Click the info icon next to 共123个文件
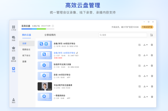Viewport: 168px width, 111px height. click(53, 26)
